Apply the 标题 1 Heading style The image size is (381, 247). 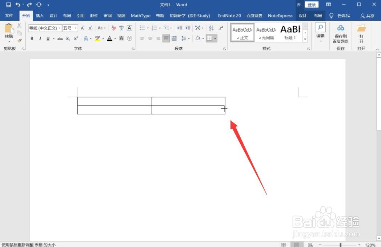[290, 33]
